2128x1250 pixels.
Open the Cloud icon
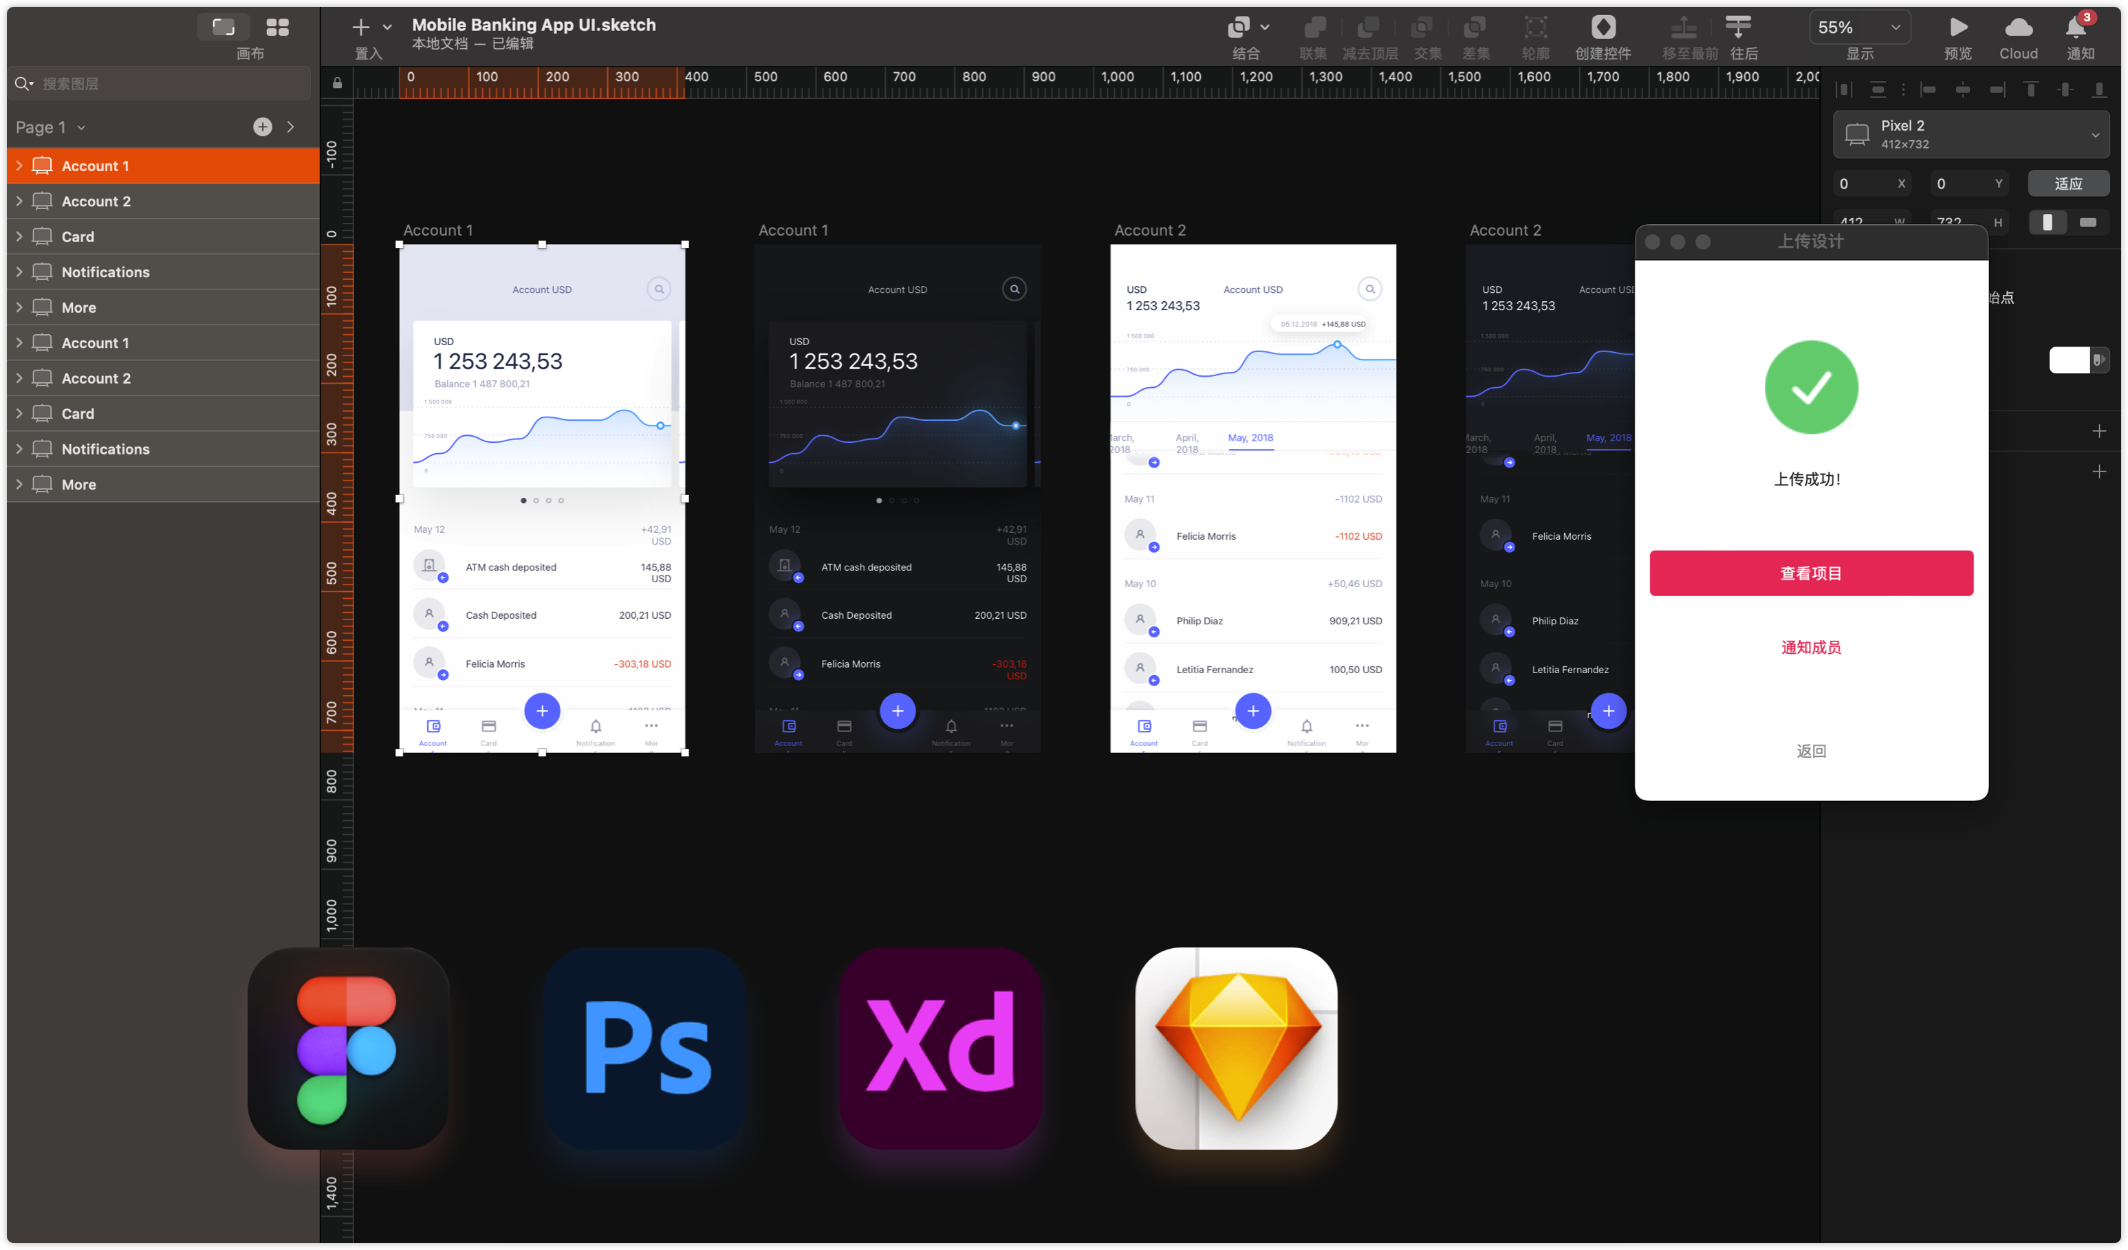coord(2018,27)
